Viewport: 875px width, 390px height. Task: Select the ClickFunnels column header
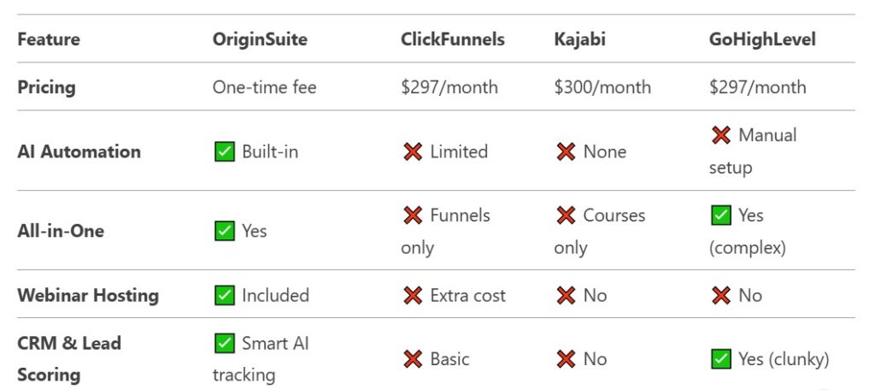coord(453,39)
